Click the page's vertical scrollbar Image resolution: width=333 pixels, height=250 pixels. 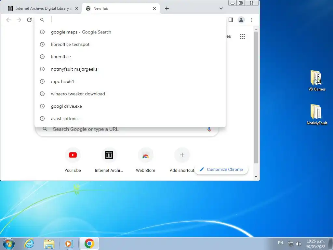[x=256, y=97]
